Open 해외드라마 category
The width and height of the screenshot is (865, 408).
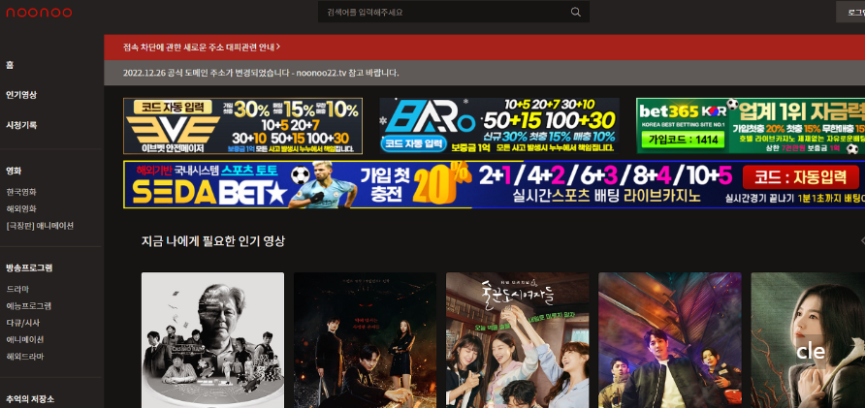pos(25,357)
